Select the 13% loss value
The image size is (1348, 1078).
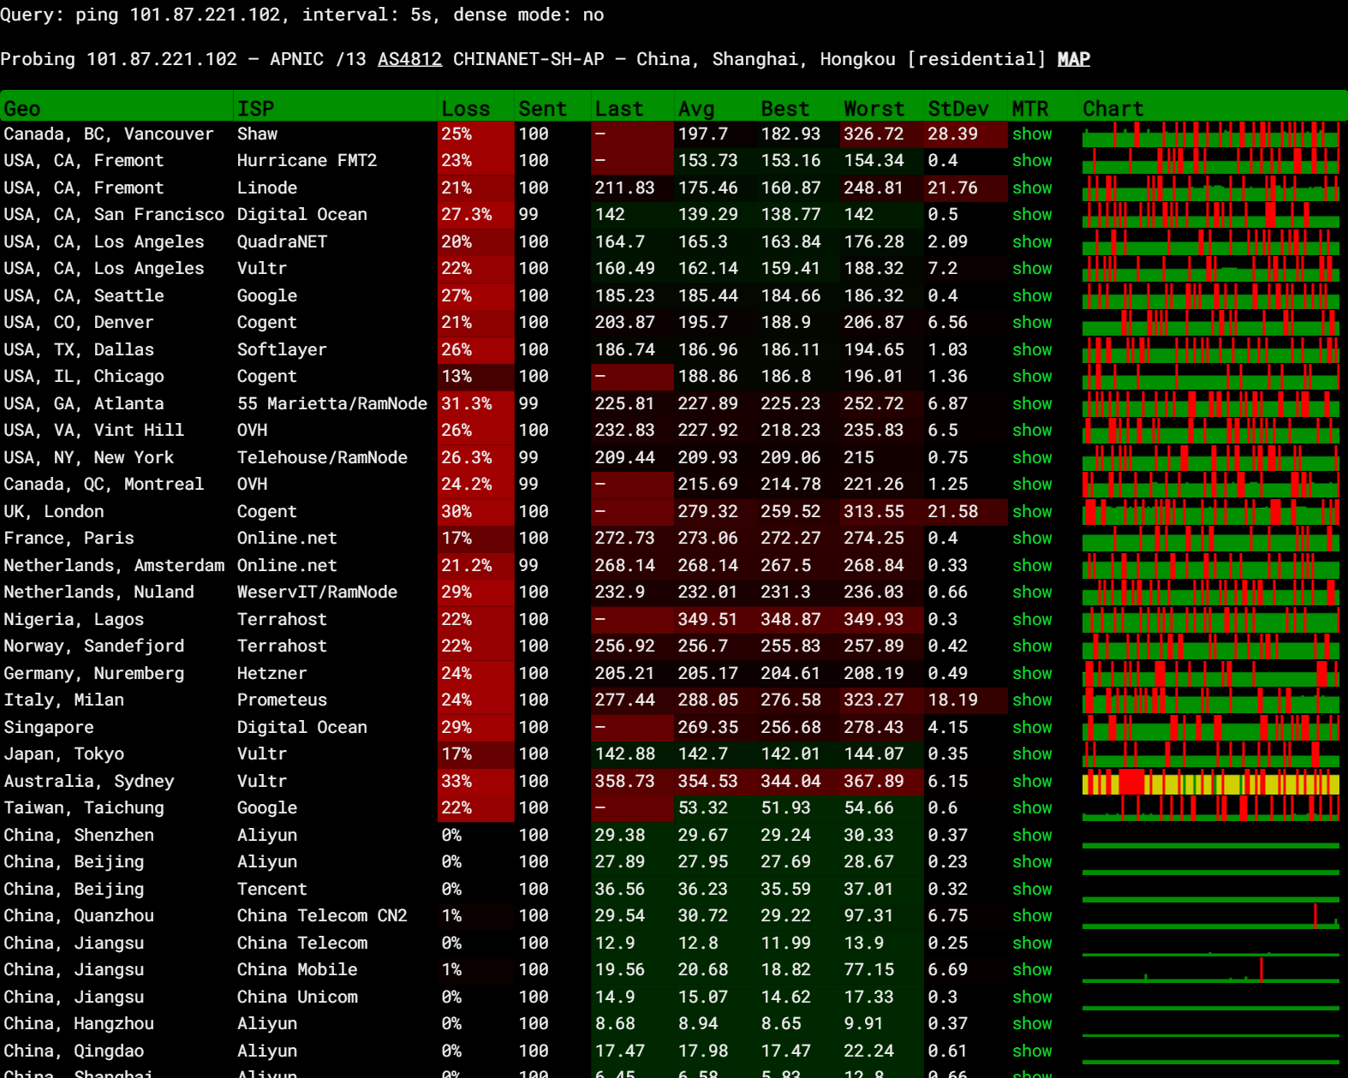456,377
